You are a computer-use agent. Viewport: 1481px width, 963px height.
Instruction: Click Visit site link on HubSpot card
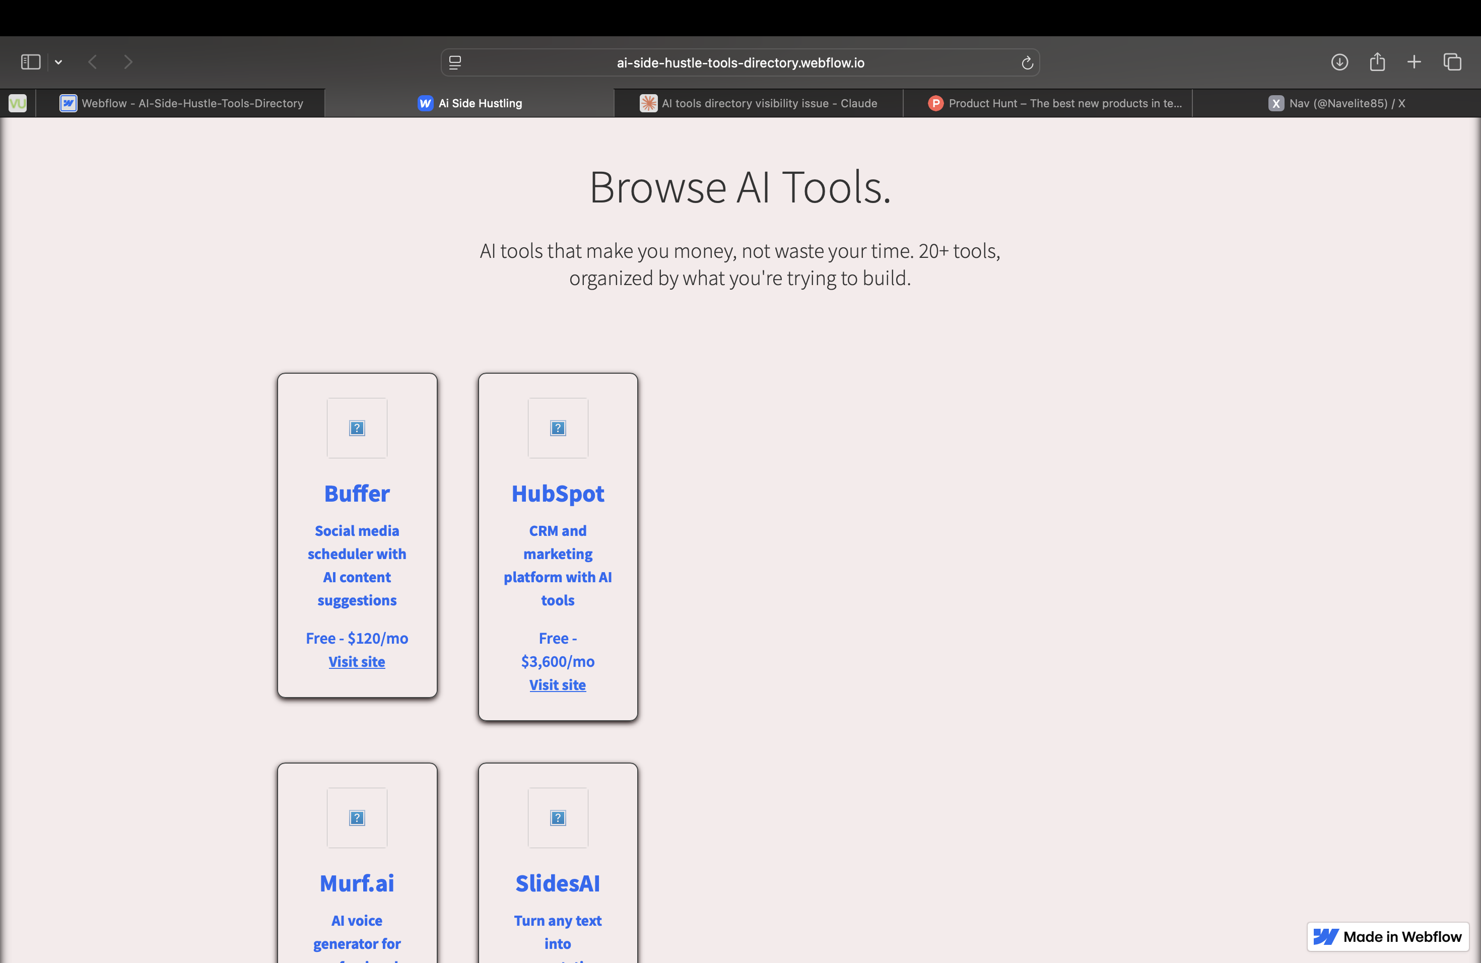pyautogui.click(x=558, y=684)
